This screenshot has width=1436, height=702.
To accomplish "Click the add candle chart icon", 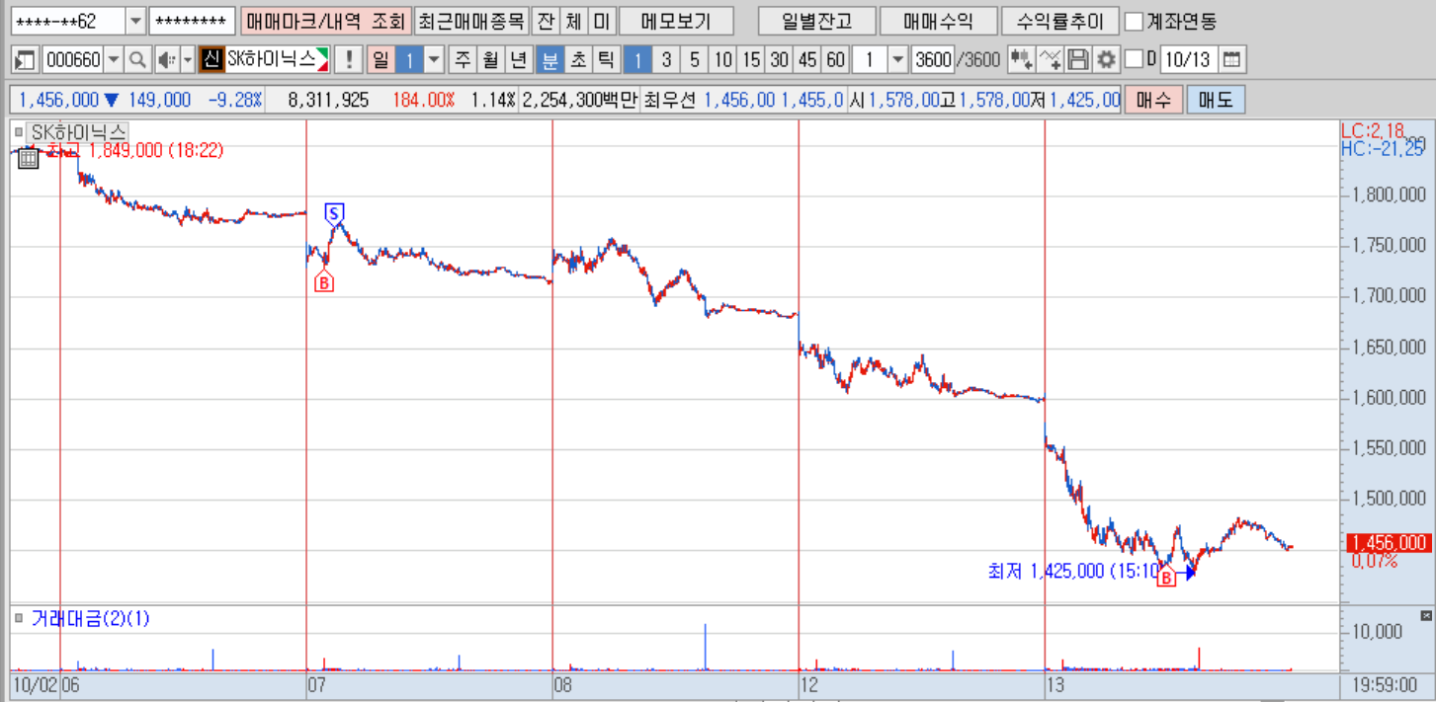I will pyautogui.click(x=1022, y=59).
